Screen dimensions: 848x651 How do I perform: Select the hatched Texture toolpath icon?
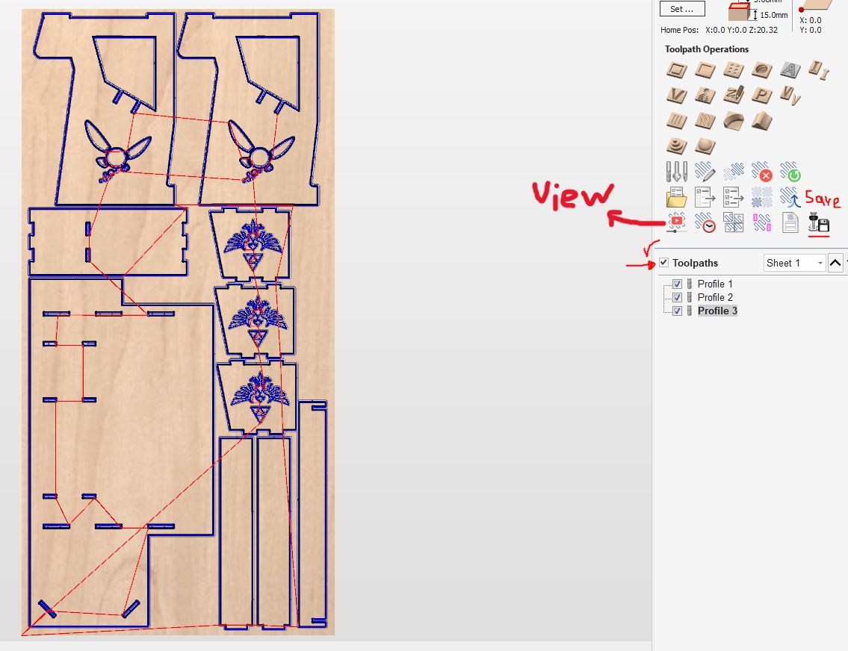(705, 120)
